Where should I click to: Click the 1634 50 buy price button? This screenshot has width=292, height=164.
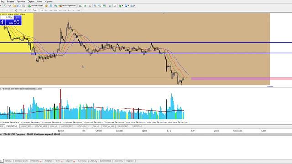coord(14,22)
